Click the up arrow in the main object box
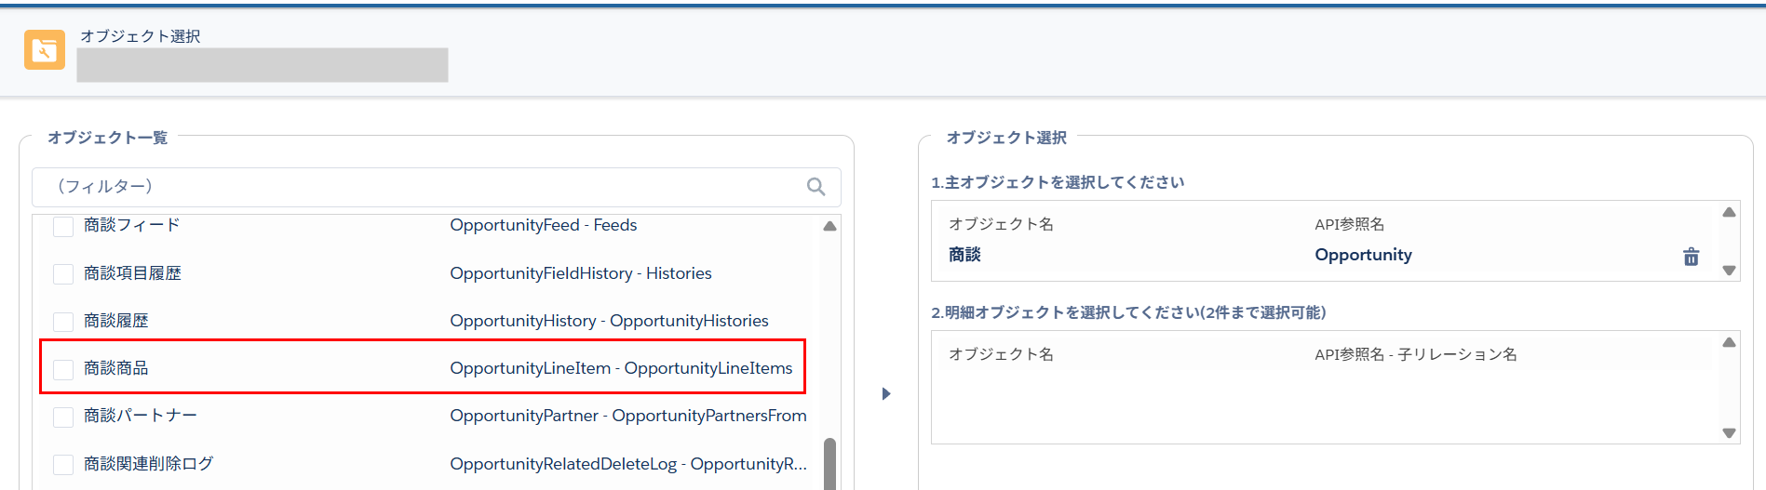This screenshot has height=490, width=1766. 1729,212
